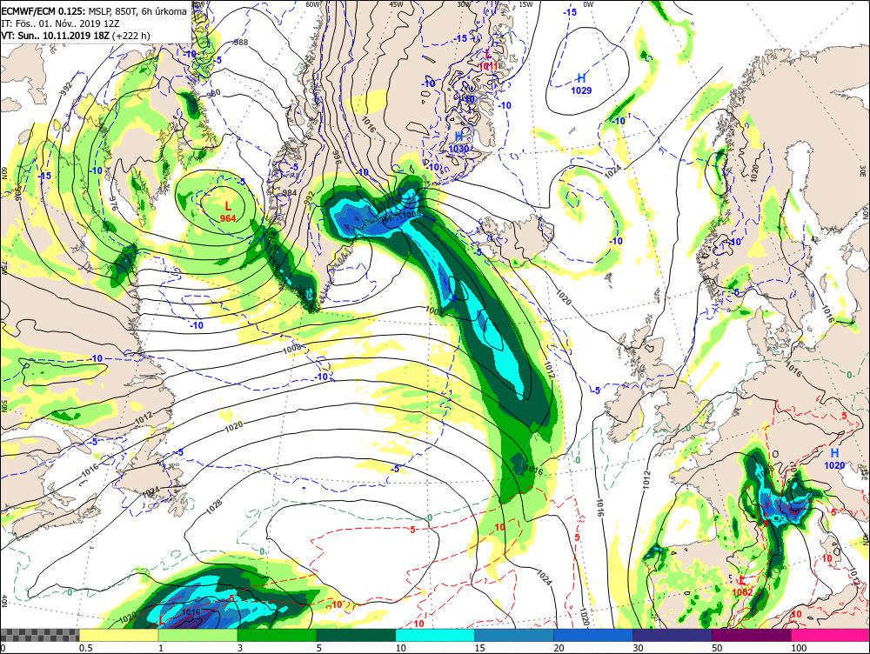The height and width of the screenshot is (654, 870).
Task: Select the blue H 1020 marker over Europe
Action: [834, 459]
